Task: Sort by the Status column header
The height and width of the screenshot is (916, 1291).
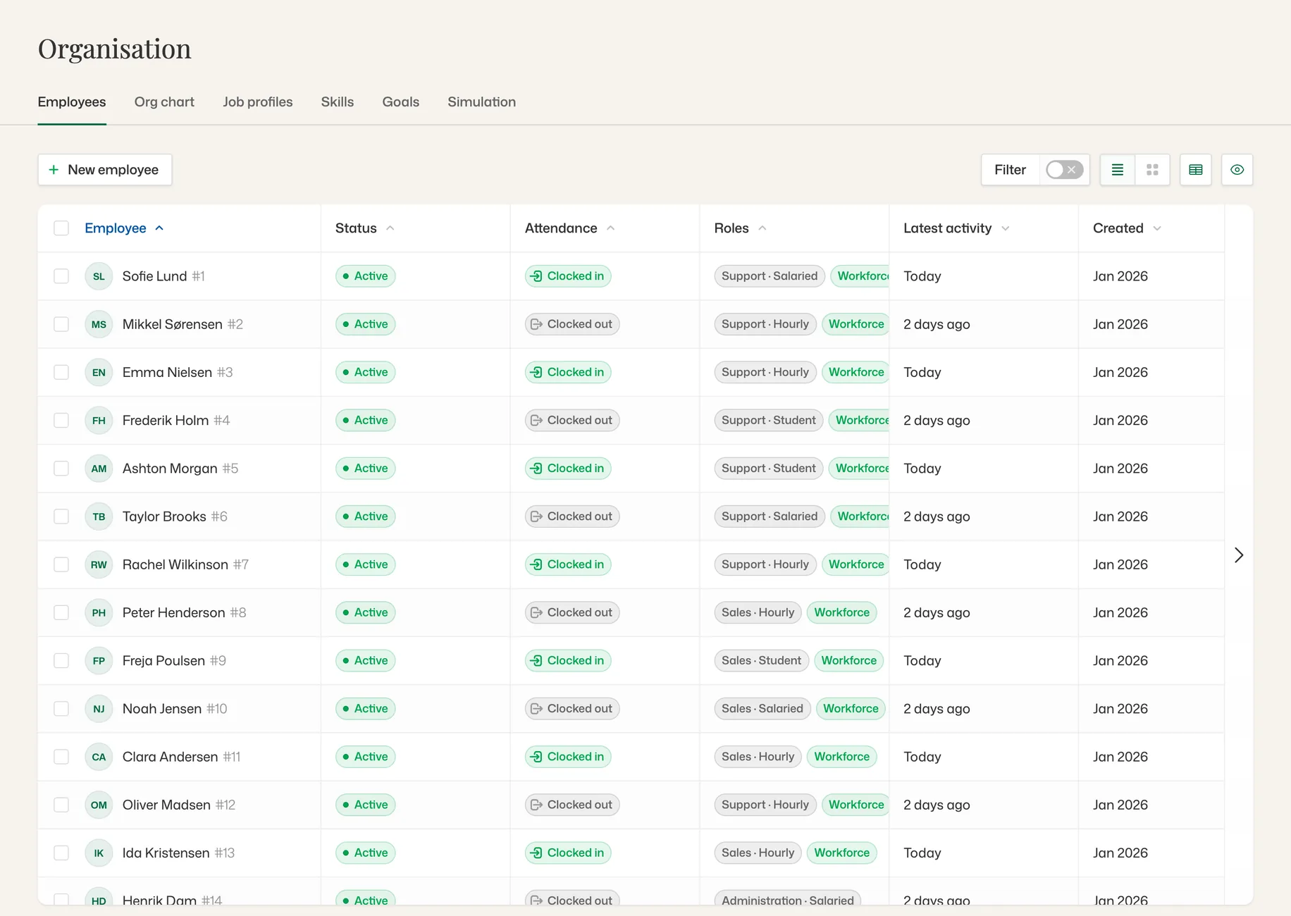Action: click(x=364, y=228)
